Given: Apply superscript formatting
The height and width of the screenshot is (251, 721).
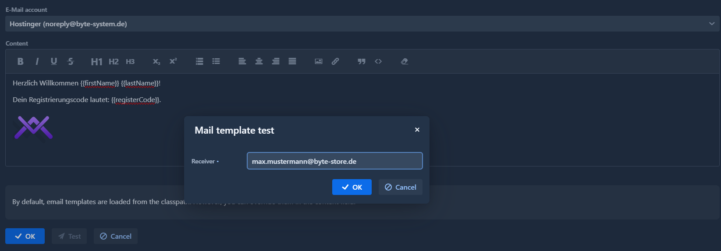Looking at the screenshot, I should click(x=173, y=61).
